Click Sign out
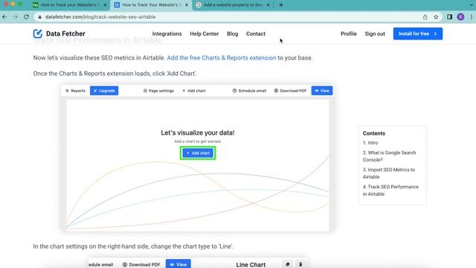Screen dimensions: 476x268 pos(375,33)
